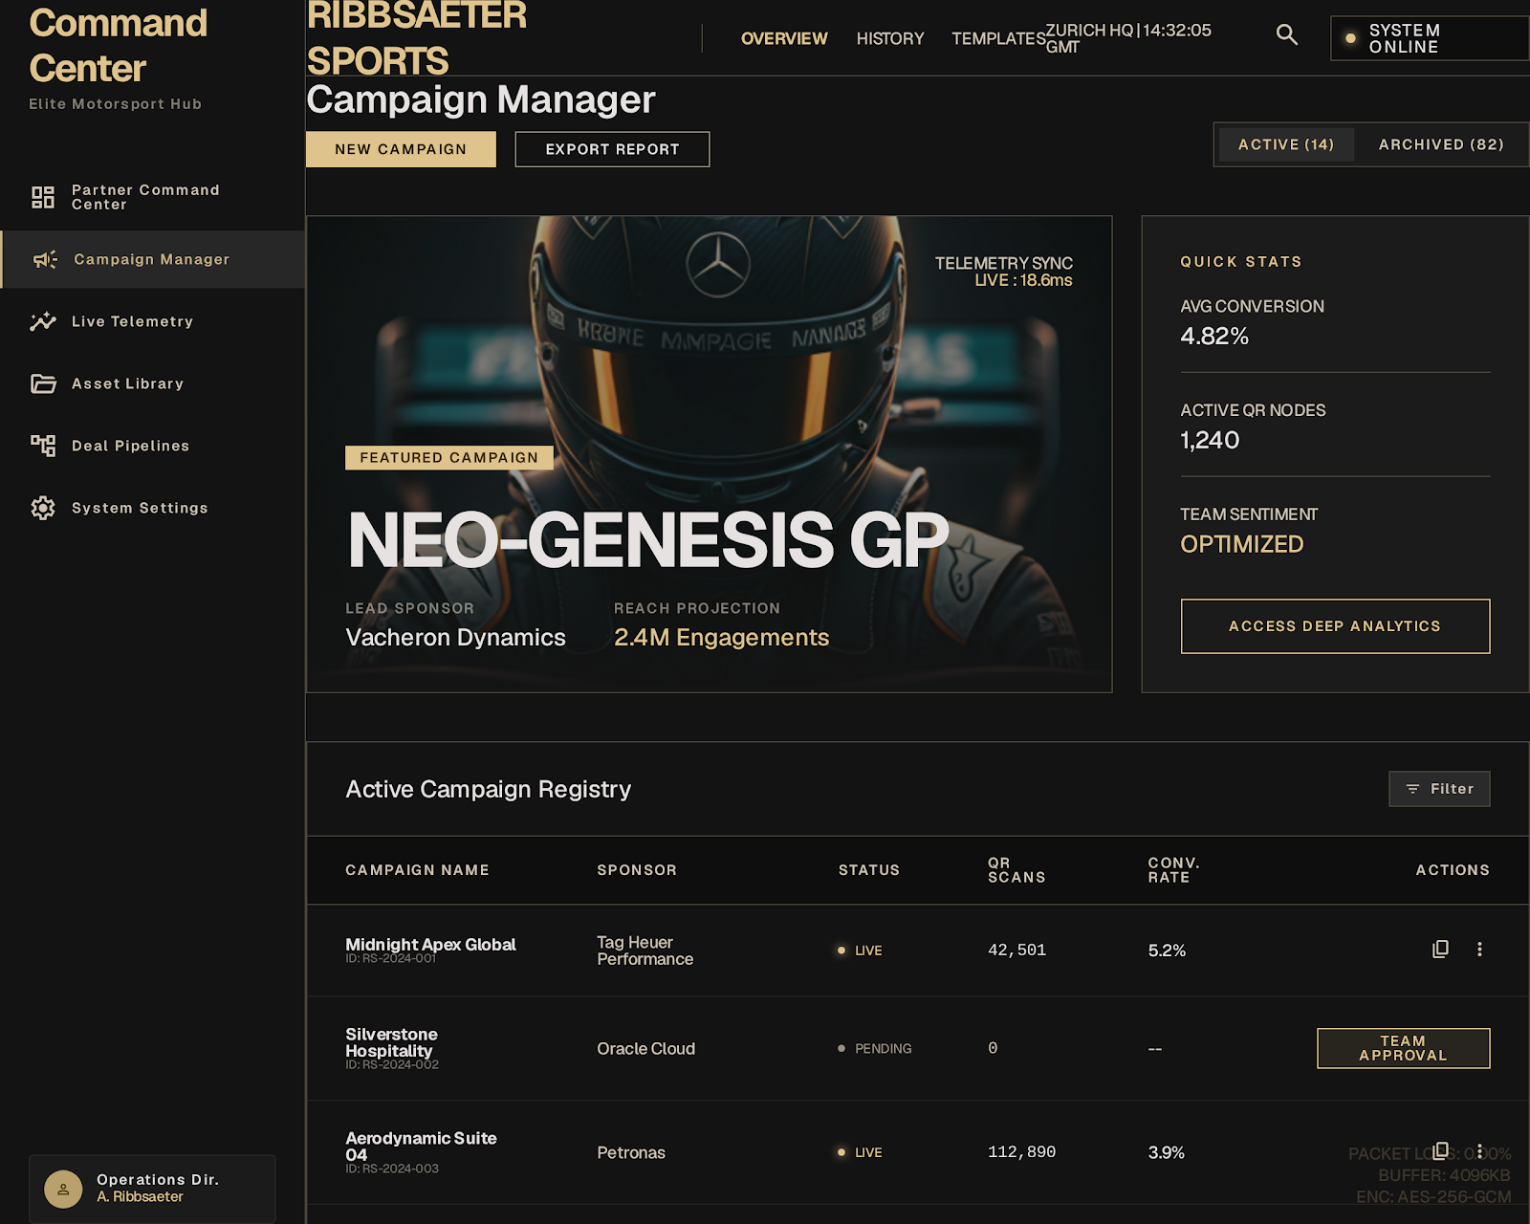The image size is (1530, 1224).
Task: Click the Deal Pipelines tree icon
Action: point(43,446)
